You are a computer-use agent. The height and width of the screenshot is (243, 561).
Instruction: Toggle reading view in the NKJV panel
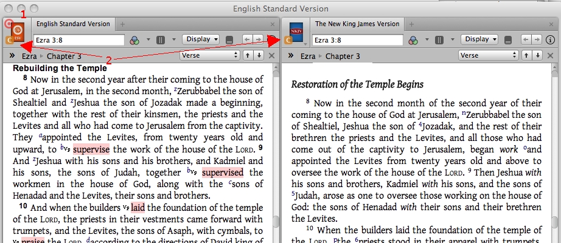coord(508,40)
